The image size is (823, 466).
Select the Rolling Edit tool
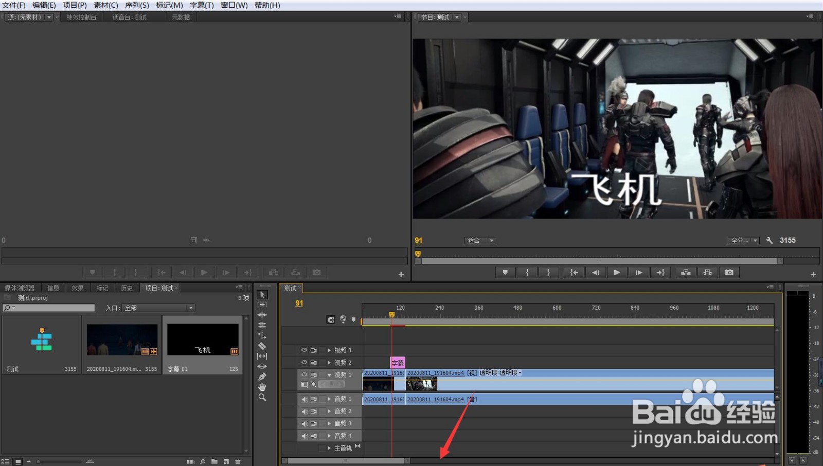[x=262, y=325]
